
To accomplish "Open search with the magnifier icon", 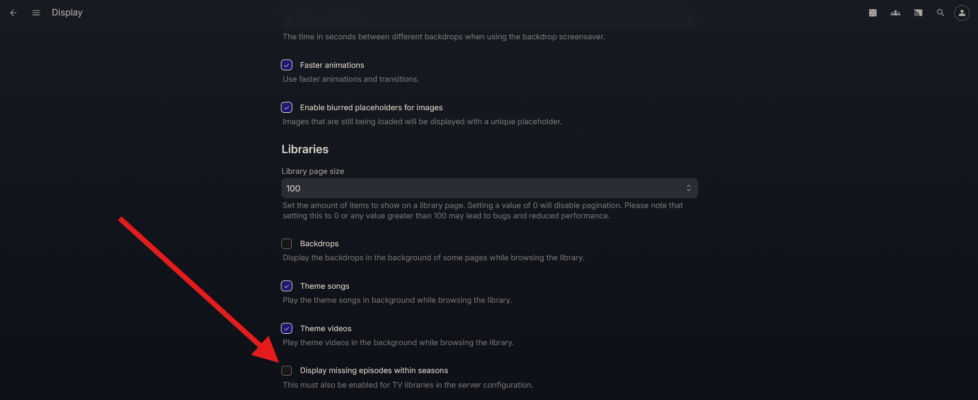I will point(941,12).
